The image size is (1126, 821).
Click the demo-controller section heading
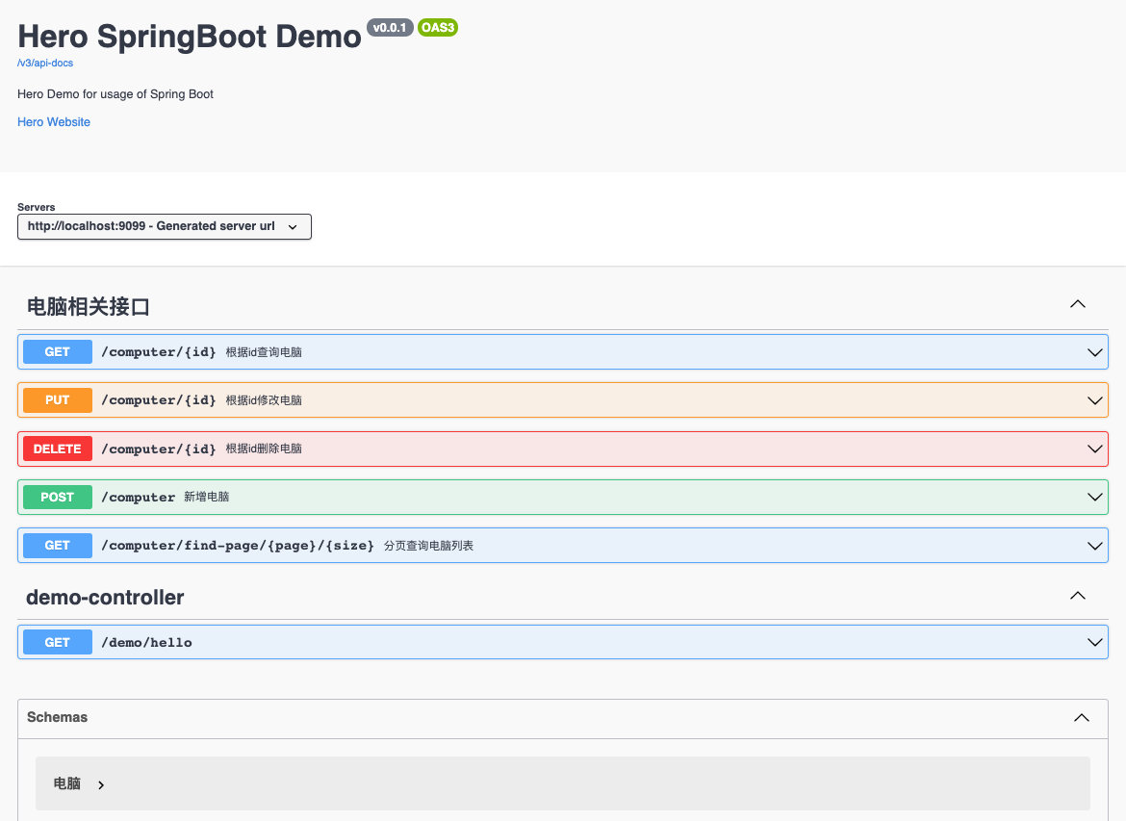pos(105,597)
